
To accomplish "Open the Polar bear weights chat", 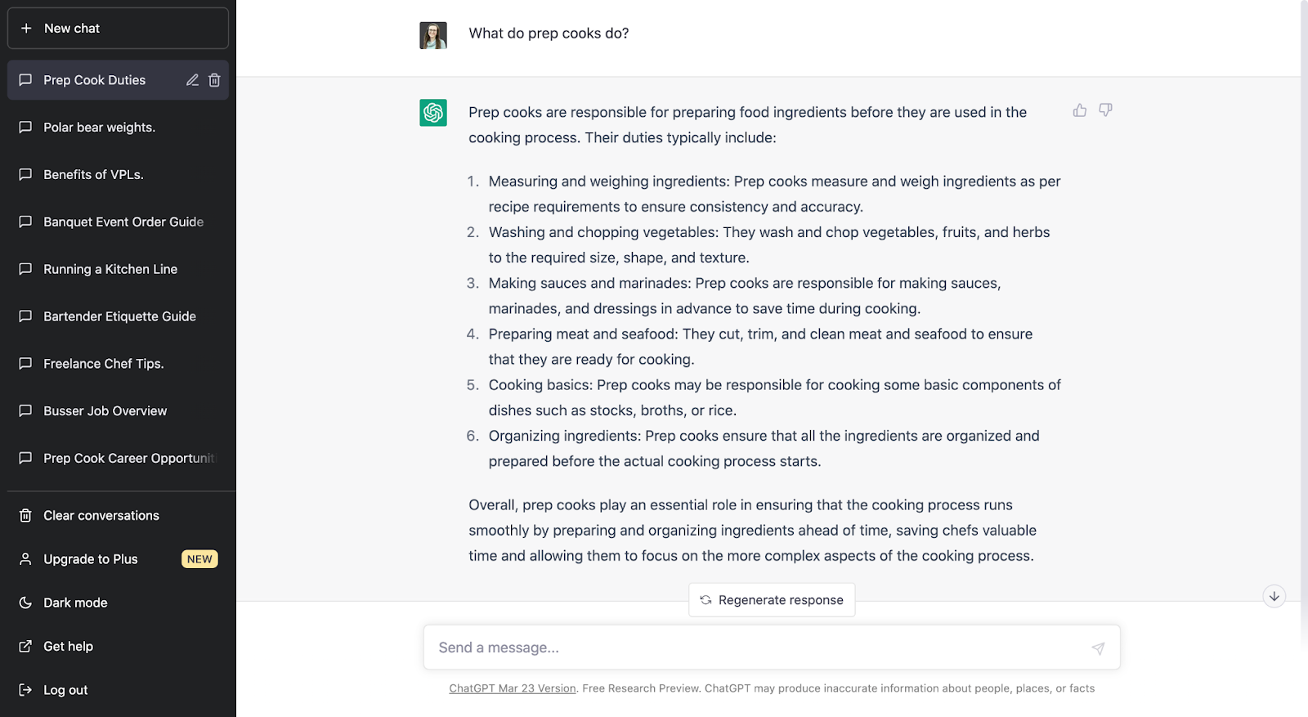I will click(99, 128).
